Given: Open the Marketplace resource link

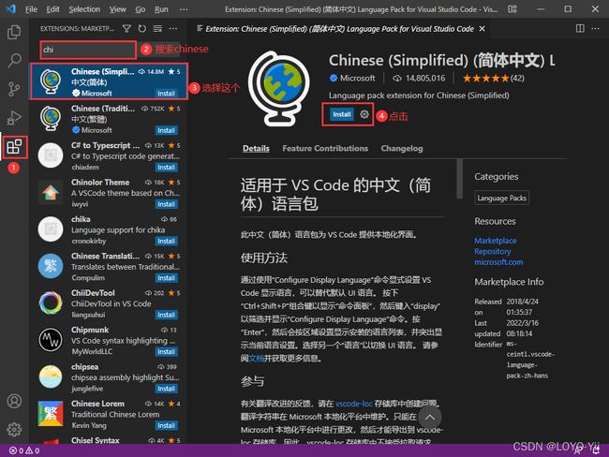Looking at the screenshot, I should pos(496,241).
